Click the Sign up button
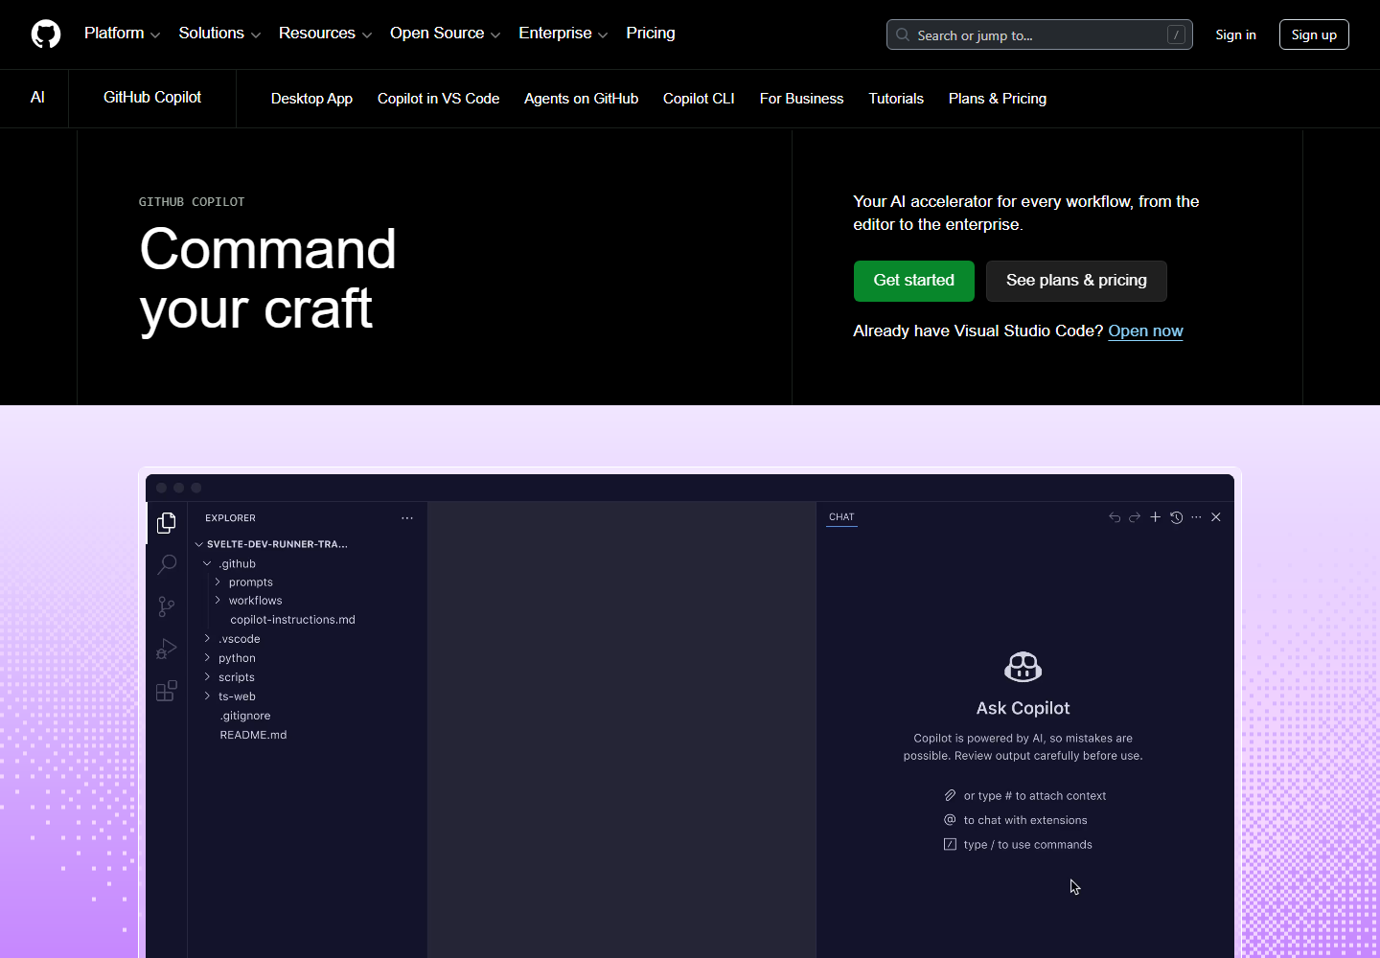The height and width of the screenshot is (958, 1380). [1314, 34]
